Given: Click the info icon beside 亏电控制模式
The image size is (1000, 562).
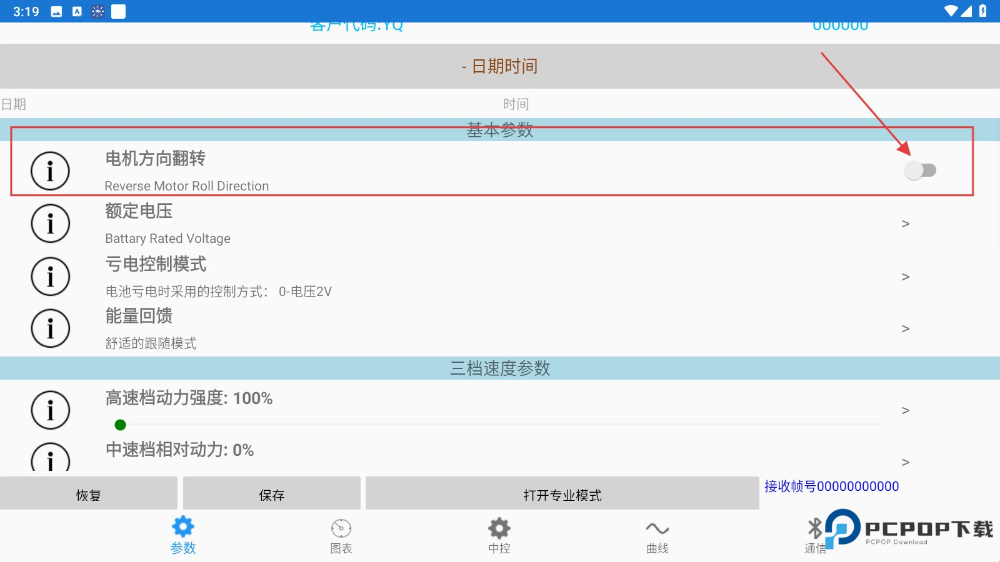Looking at the screenshot, I should click(x=50, y=276).
